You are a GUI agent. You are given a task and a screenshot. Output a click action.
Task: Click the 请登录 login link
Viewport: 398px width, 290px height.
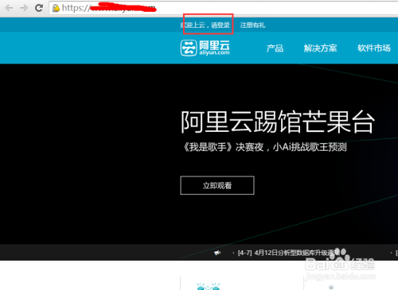pos(220,25)
